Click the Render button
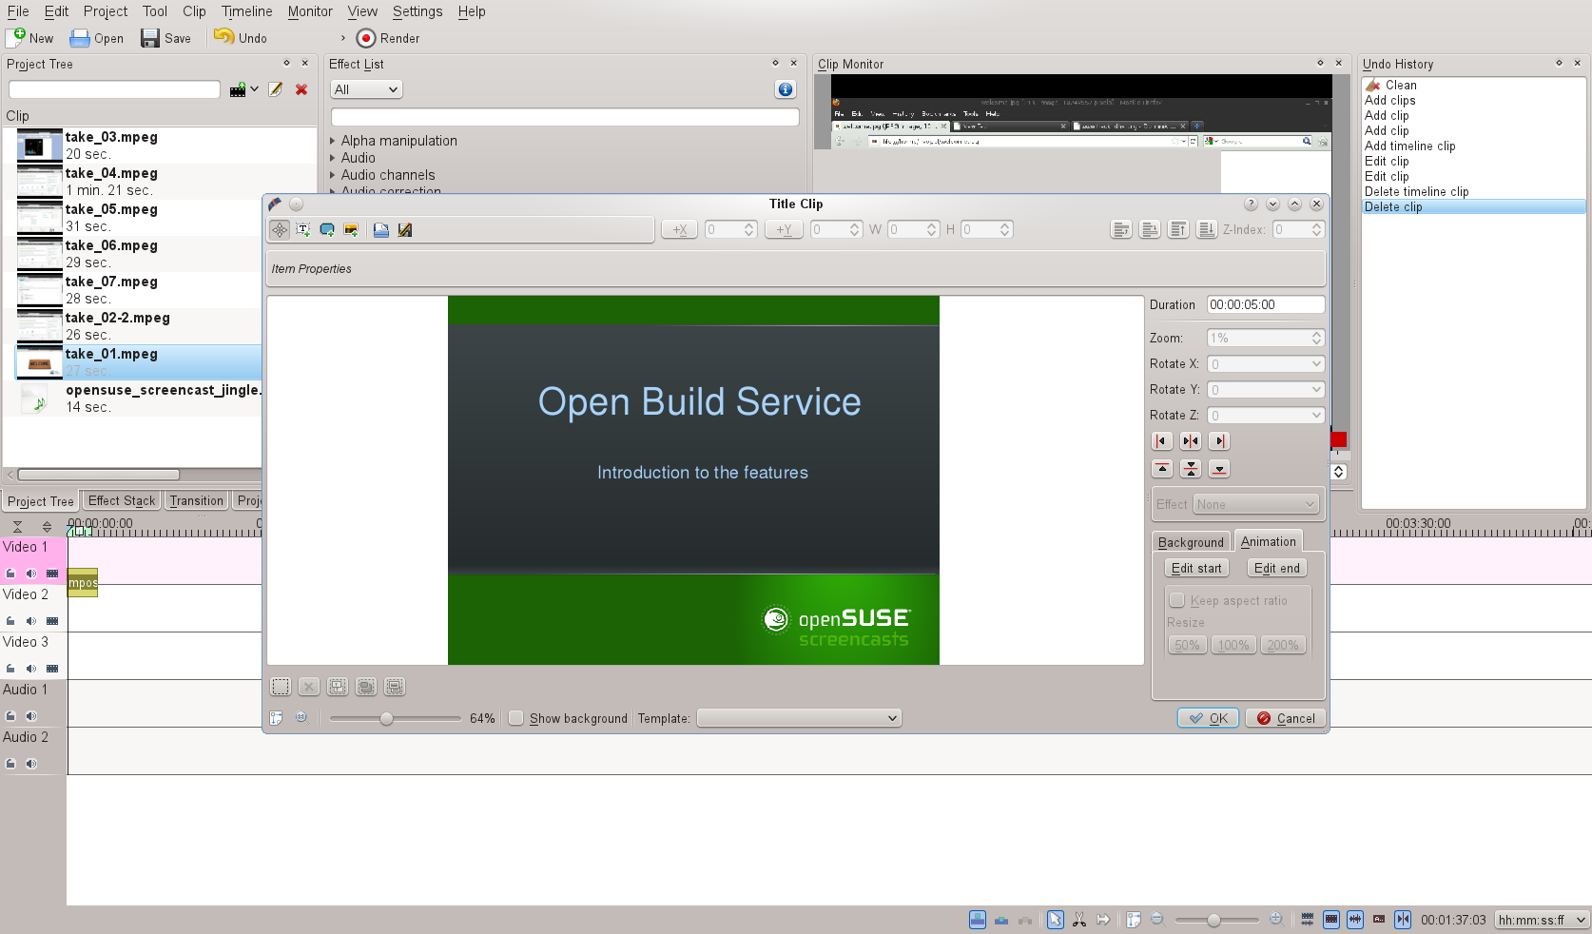Image resolution: width=1592 pixels, height=934 pixels. click(388, 38)
